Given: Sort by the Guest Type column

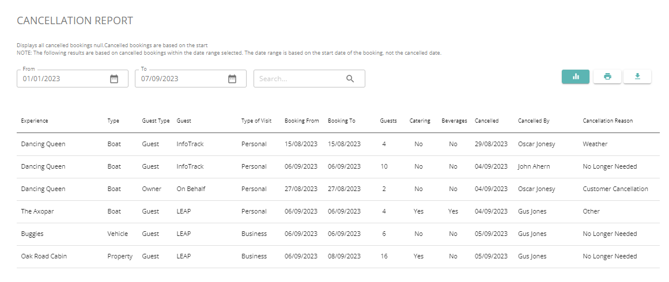Looking at the screenshot, I should pos(156,120).
